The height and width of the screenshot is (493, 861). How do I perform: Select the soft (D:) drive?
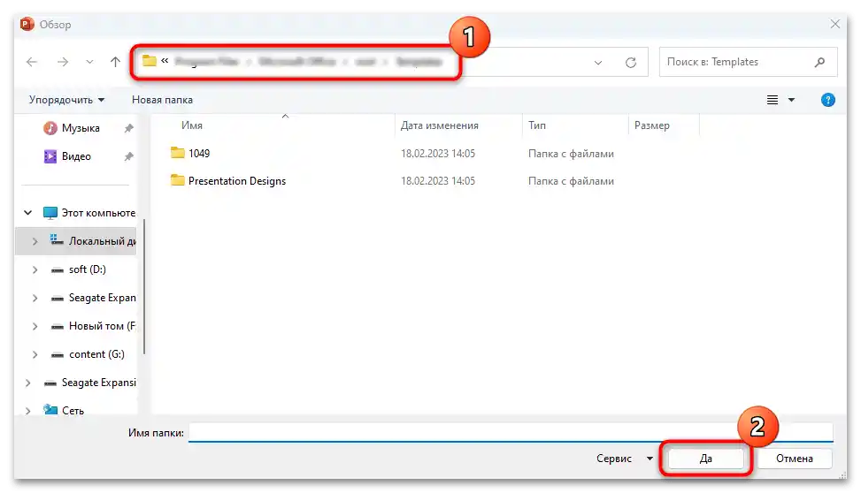coord(88,269)
